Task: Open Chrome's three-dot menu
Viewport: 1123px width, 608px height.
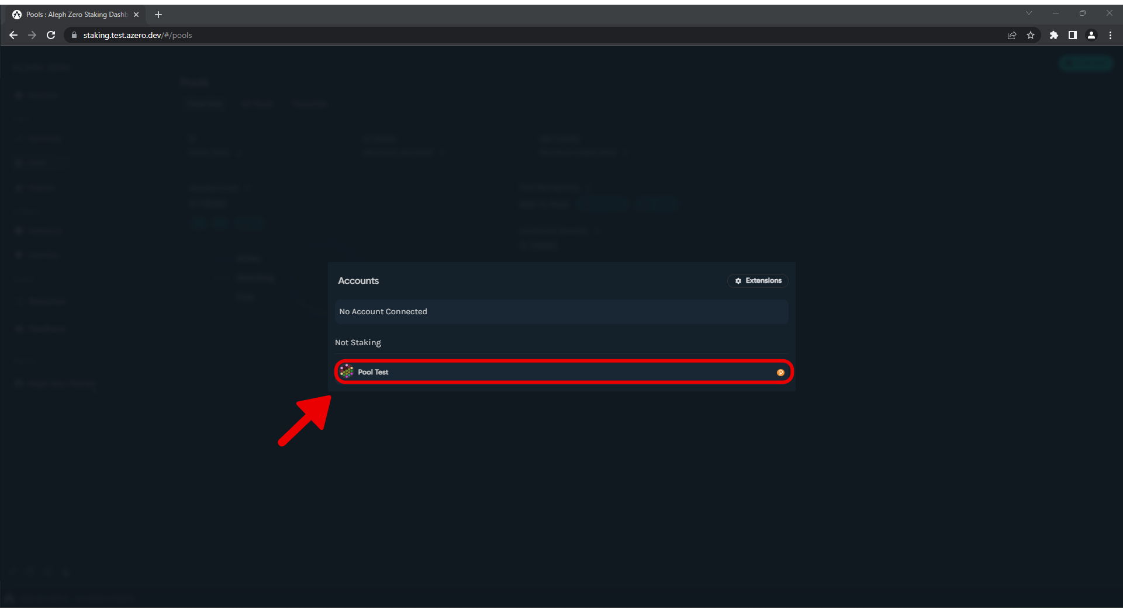Action: point(1110,35)
